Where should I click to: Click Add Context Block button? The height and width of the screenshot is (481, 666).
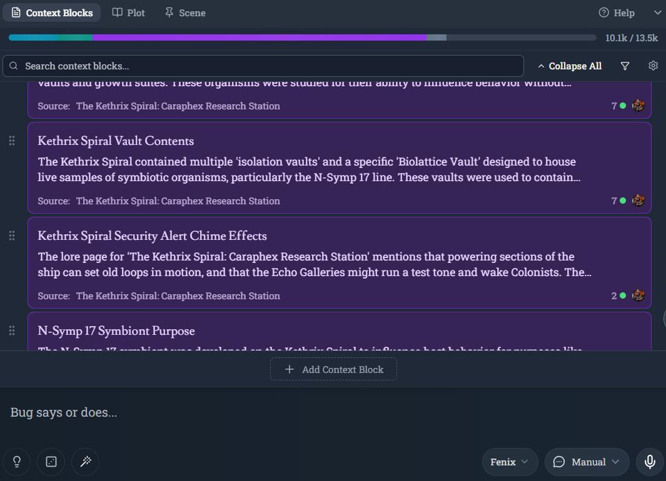pyautogui.click(x=333, y=369)
